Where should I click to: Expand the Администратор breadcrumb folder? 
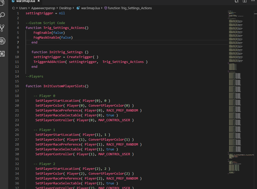click(x=43, y=8)
